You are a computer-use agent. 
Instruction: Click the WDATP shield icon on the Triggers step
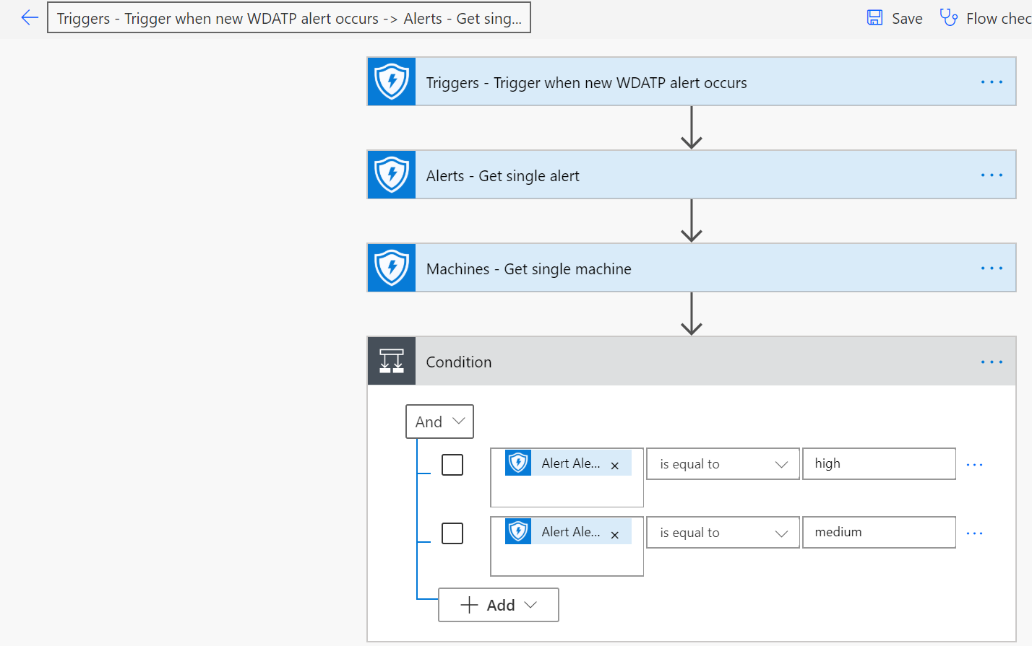click(x=391, y=81)
